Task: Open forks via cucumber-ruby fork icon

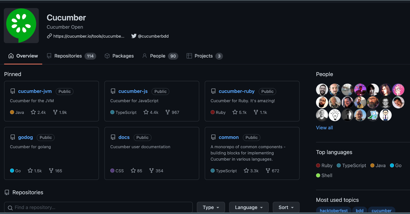Action: [x=256, y=112]
